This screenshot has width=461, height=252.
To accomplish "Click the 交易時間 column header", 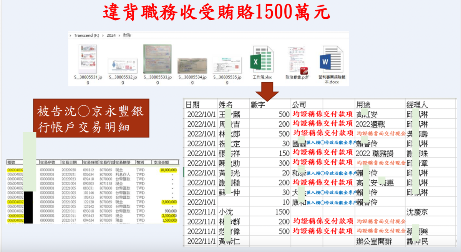I will click(90, 162).
